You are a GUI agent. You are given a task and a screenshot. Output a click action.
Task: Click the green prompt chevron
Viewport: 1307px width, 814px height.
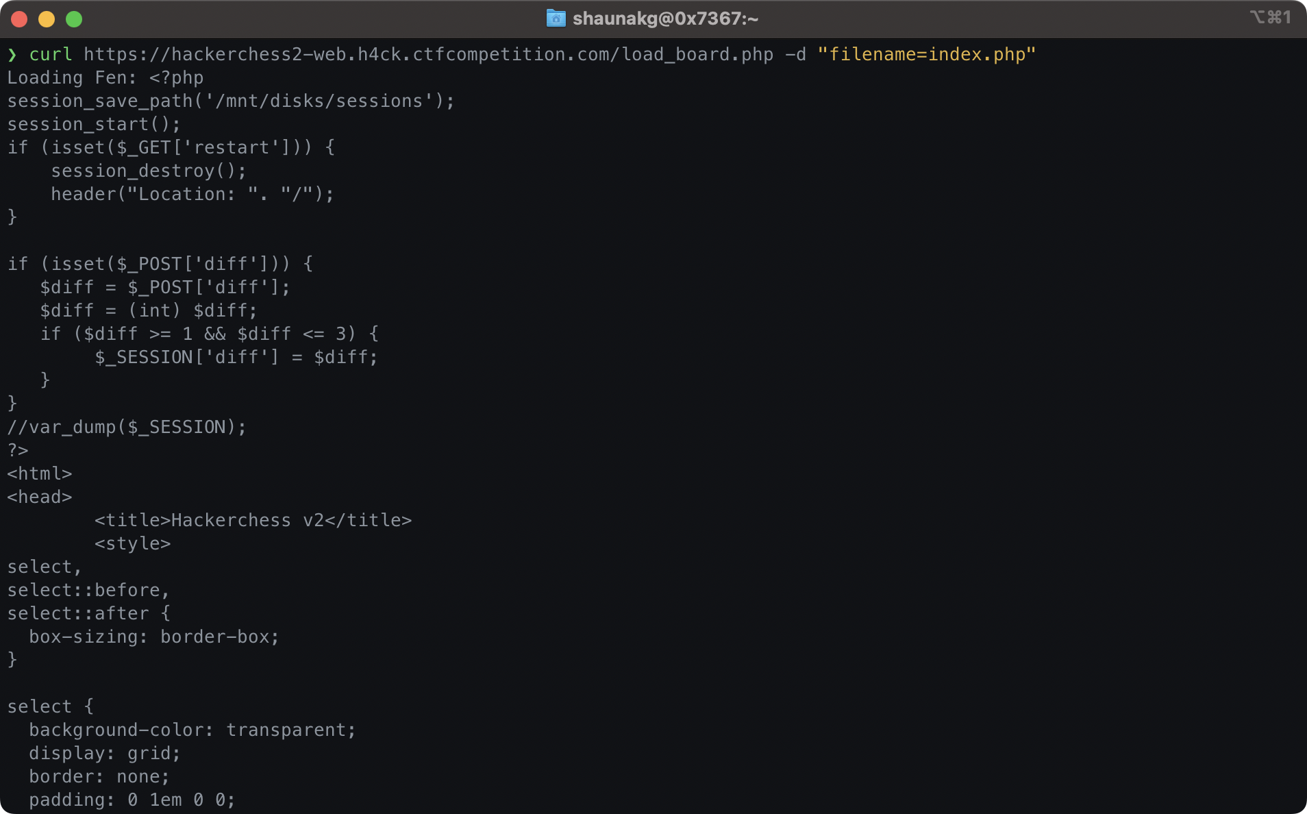coord(14,54)
